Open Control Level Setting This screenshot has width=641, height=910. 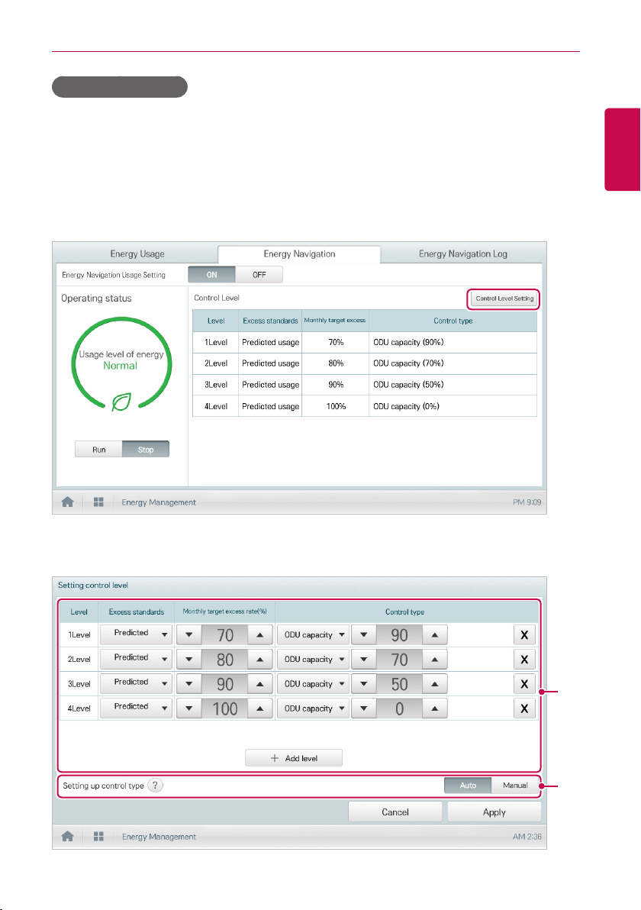click(504, 298)
